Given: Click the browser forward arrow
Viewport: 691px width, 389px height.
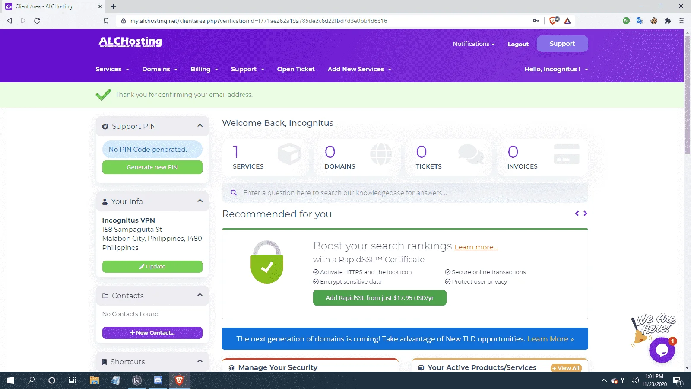Looking at the screenshot, I should pyautogui.click(x=23, y=21).
